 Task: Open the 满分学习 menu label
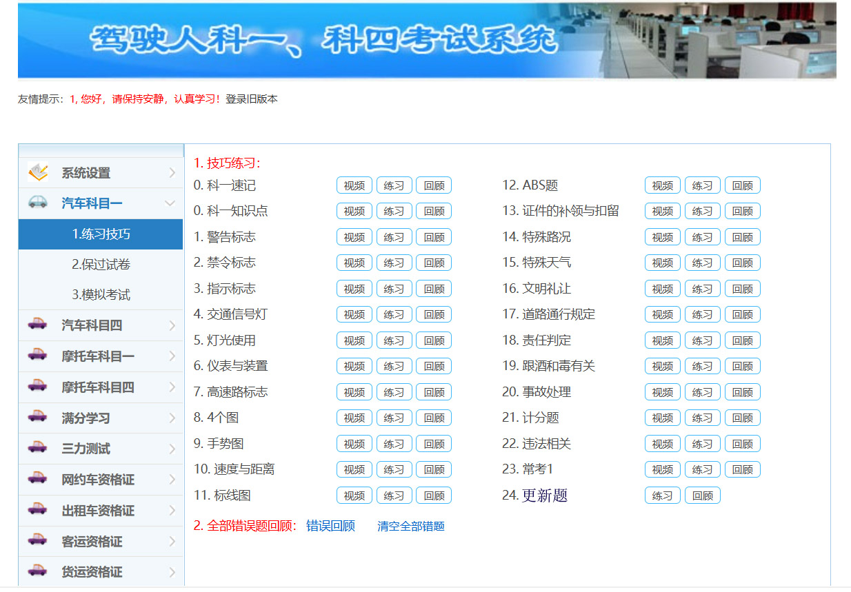click(86, 418)
